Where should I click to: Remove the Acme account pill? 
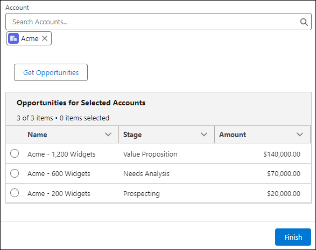(x=45, y=38)
